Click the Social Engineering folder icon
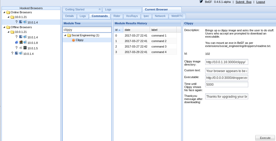276x141 pixels. [x=69, y=35]
